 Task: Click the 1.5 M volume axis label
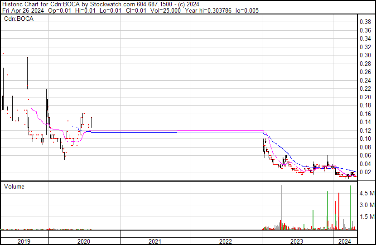pyautogui.click(x=366, y=217)
